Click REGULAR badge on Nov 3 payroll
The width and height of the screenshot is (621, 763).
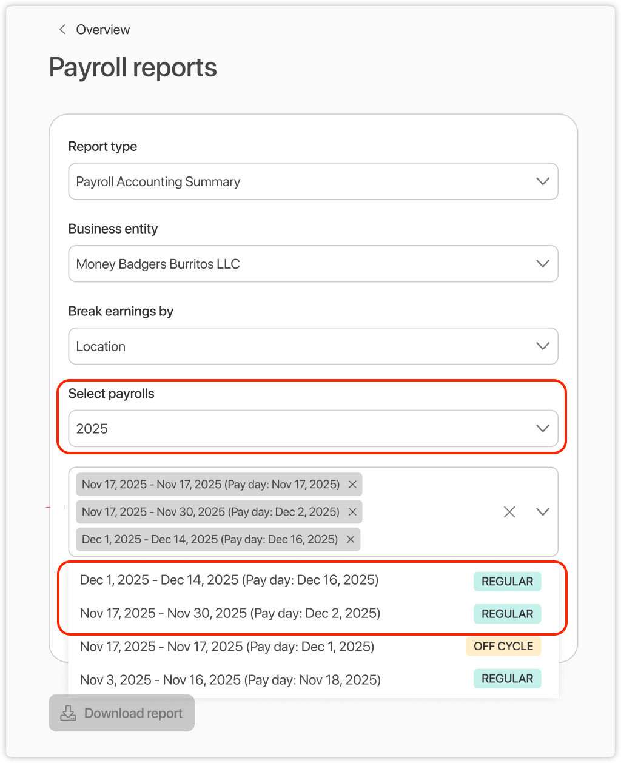(507, 679)
